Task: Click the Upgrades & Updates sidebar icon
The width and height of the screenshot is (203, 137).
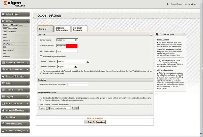Action: [x=3, y=76]
